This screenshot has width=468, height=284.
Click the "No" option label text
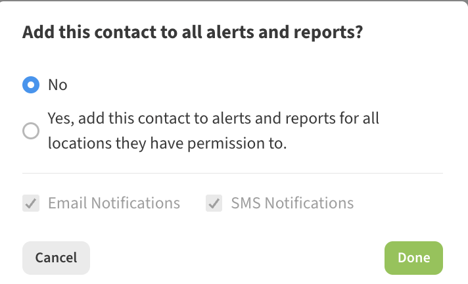click(58, 85)
